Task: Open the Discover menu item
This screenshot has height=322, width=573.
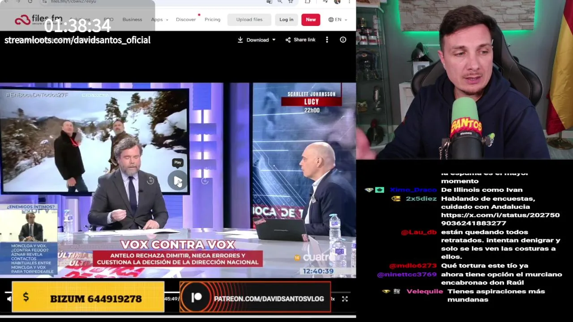Action: [186, 20]
